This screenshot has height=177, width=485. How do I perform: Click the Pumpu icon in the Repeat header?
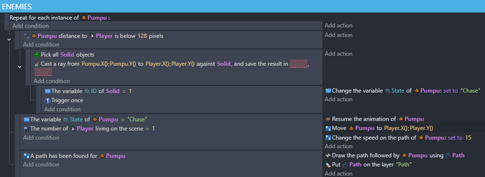coord(84,18)
